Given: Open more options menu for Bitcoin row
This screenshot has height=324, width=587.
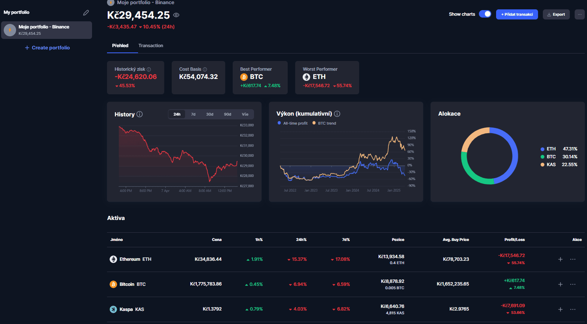Looking at the screenshot, I should coord(573,284).
